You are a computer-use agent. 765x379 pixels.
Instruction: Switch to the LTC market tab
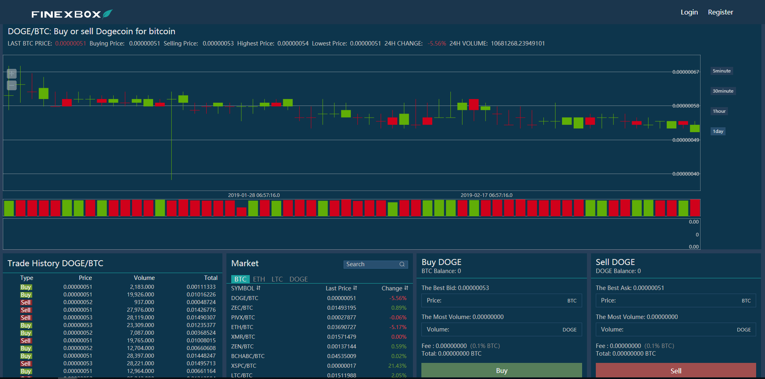(x=277, y=279)
